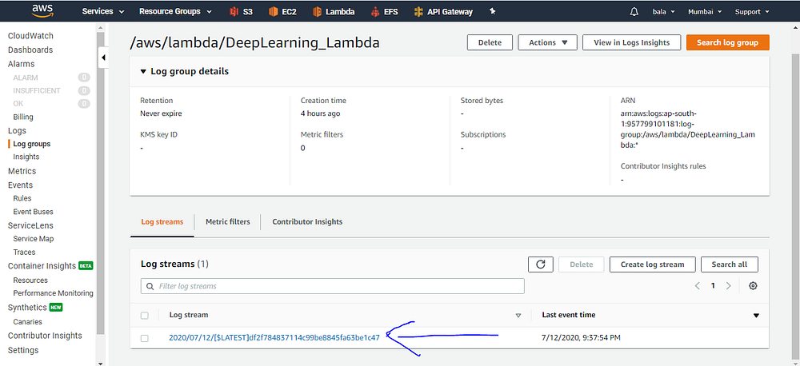The width and height of the screenshot is (800, 366).
Task: Open the Services dropdown
Action: (103, 11)
